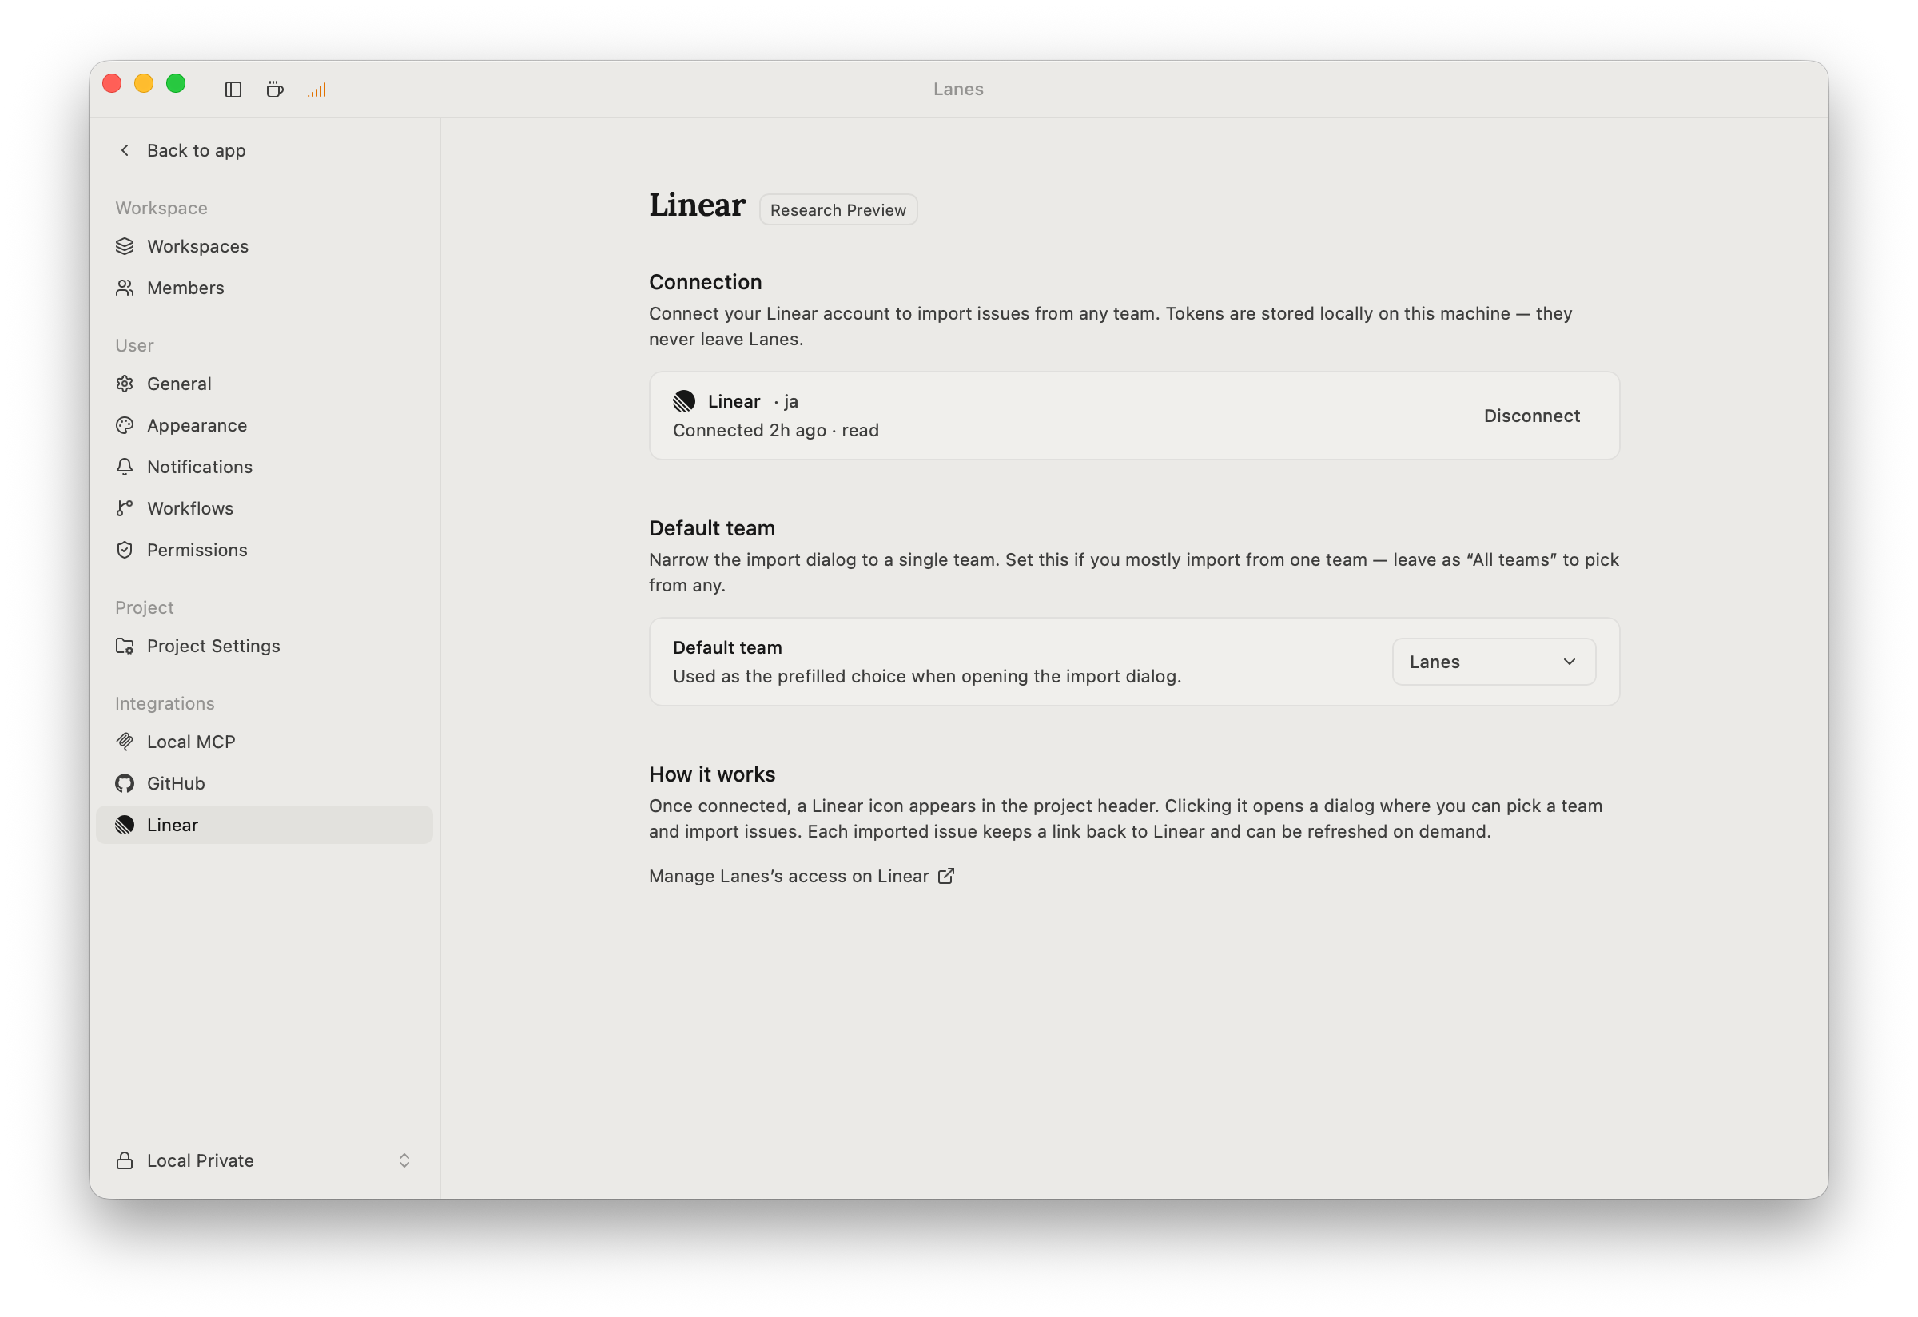Click the Members people icon

point(125,288)
